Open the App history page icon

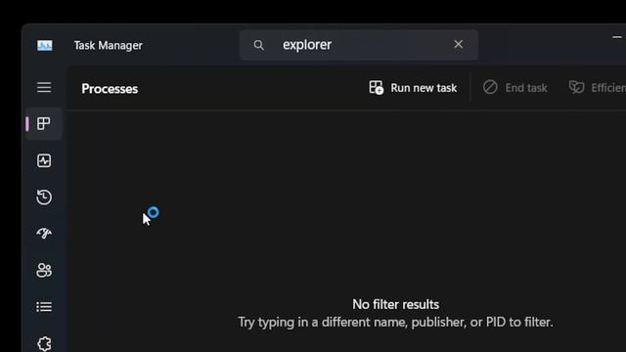(x=44, y=198)
